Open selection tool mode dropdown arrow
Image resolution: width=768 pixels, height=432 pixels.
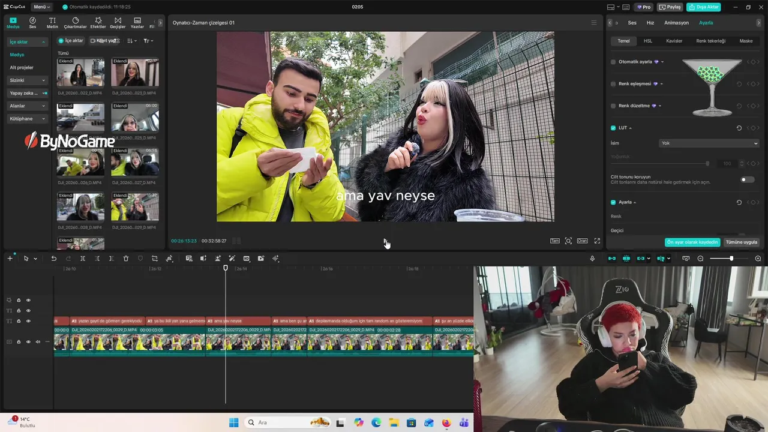35,259
